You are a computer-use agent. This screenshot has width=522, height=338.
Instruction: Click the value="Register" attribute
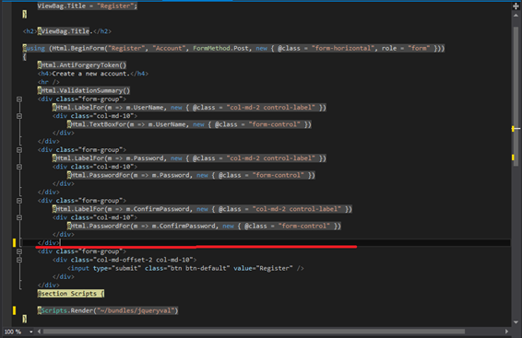coord(263,268)
